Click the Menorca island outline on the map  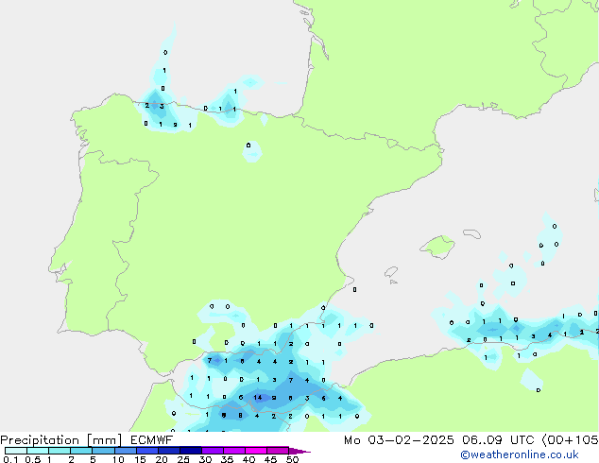click(471, 233)
